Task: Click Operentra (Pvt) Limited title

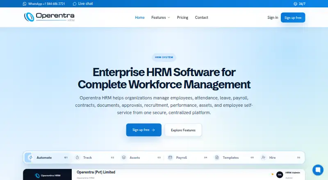Action: coord(96,172)
